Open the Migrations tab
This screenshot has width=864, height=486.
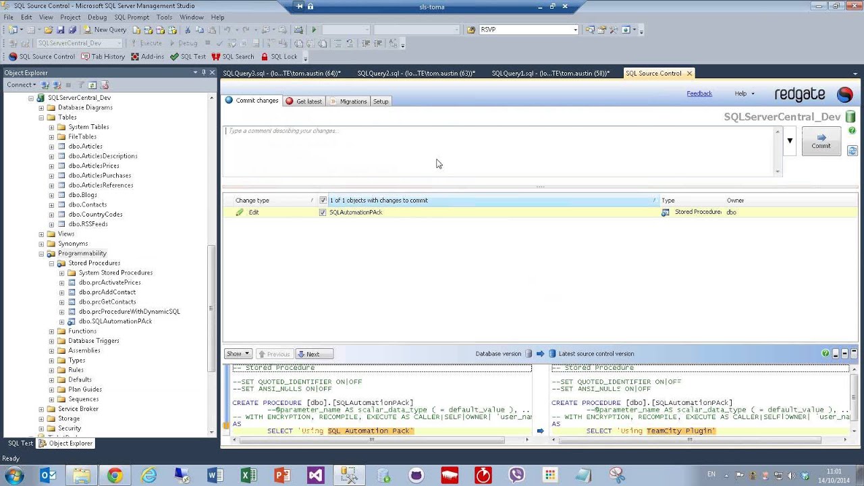point(348,101)
